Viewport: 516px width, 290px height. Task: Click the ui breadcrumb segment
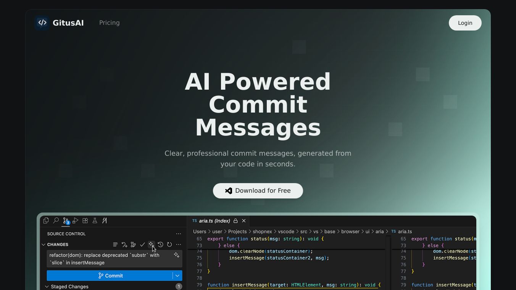[x=368, y=232]
